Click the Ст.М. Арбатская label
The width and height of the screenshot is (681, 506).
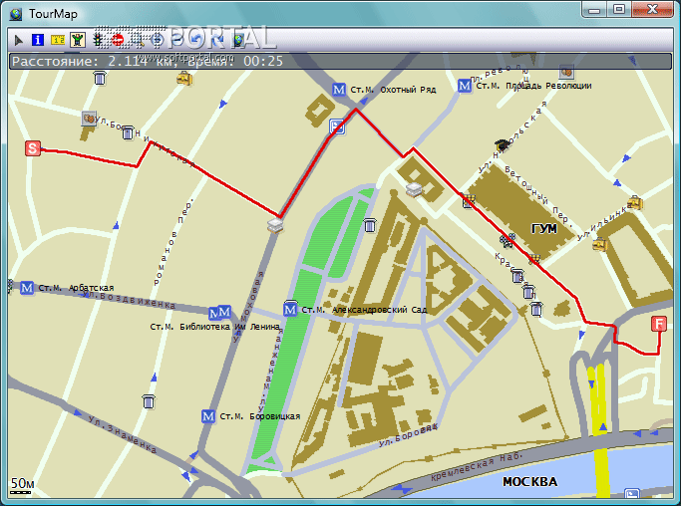click(x=76, y=288)
